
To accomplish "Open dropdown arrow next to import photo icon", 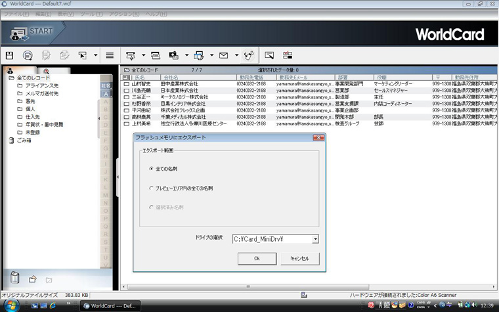I will pyautogui.click(x=187, y=55).
